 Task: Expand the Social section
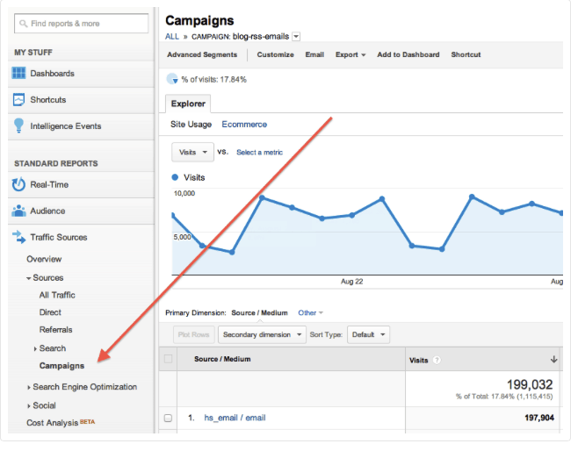29,405
